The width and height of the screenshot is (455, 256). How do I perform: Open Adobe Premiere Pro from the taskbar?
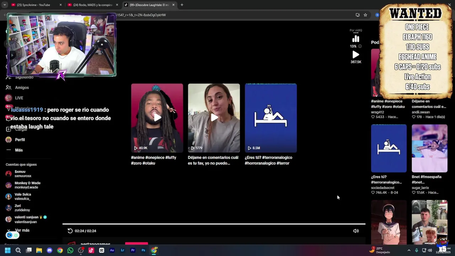[133, 250]
